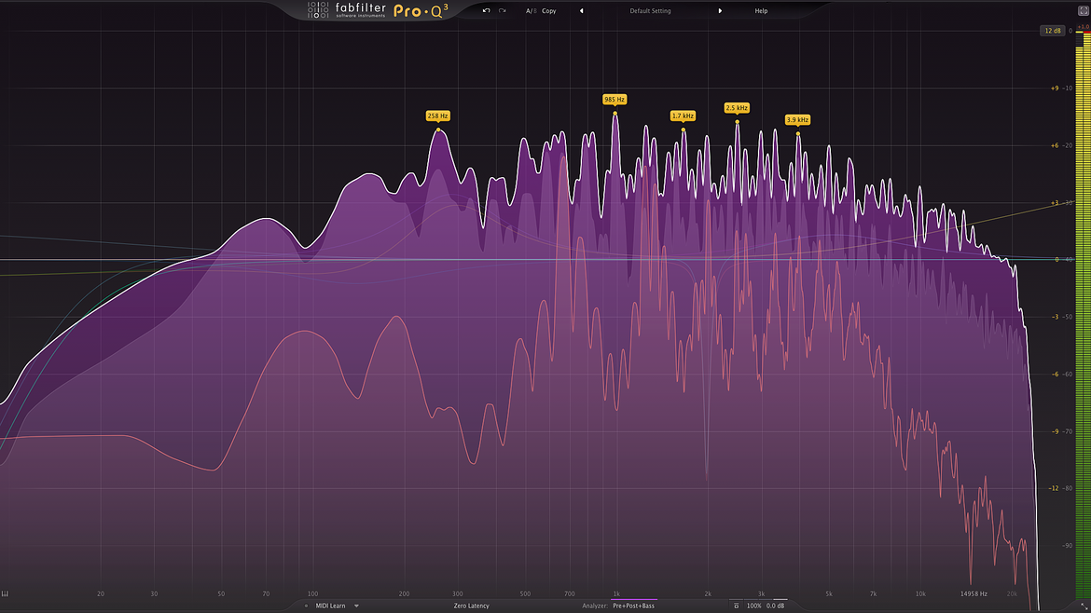The height and width of the screenshot is (613, 1091).
Task: Go to the previous preset
Action: [582, 11]
